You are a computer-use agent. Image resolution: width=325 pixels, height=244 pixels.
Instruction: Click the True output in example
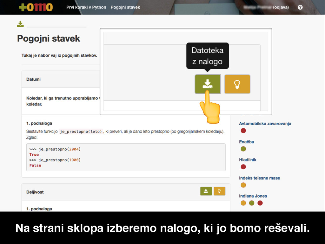click(x=34, y=155)
